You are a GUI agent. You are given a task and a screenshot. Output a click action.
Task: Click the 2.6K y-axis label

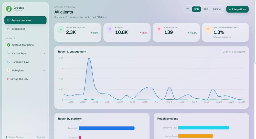[61, 58]
